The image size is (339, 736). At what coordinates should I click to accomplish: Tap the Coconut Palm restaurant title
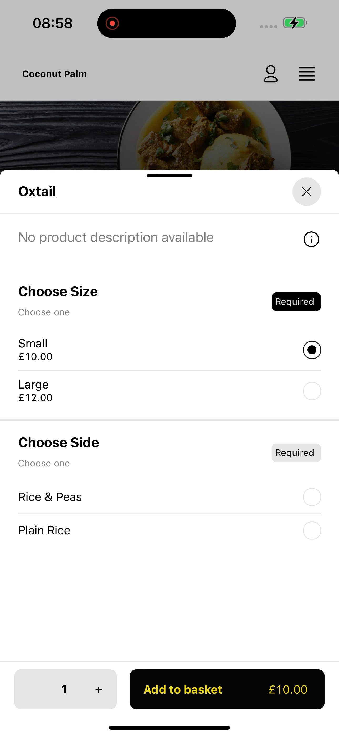(54, 74)
